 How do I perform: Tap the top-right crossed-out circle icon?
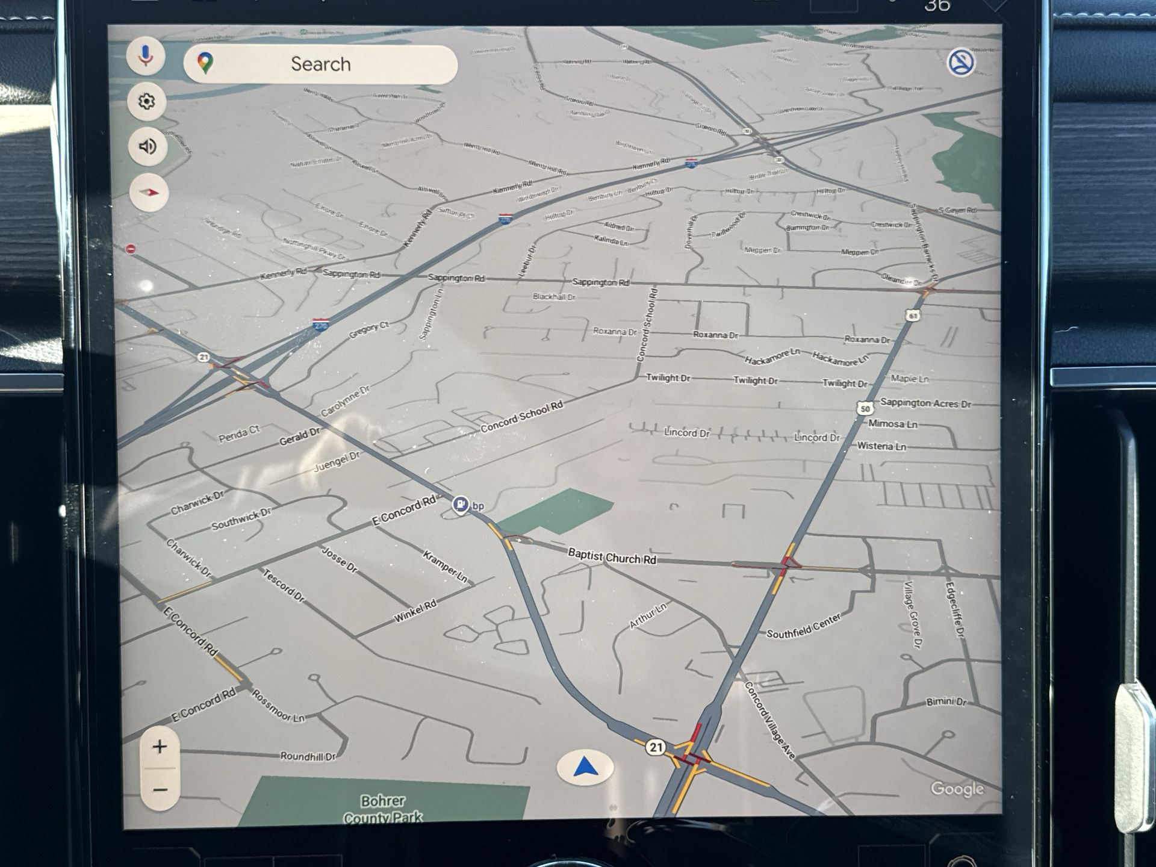(x=961, y=62)
